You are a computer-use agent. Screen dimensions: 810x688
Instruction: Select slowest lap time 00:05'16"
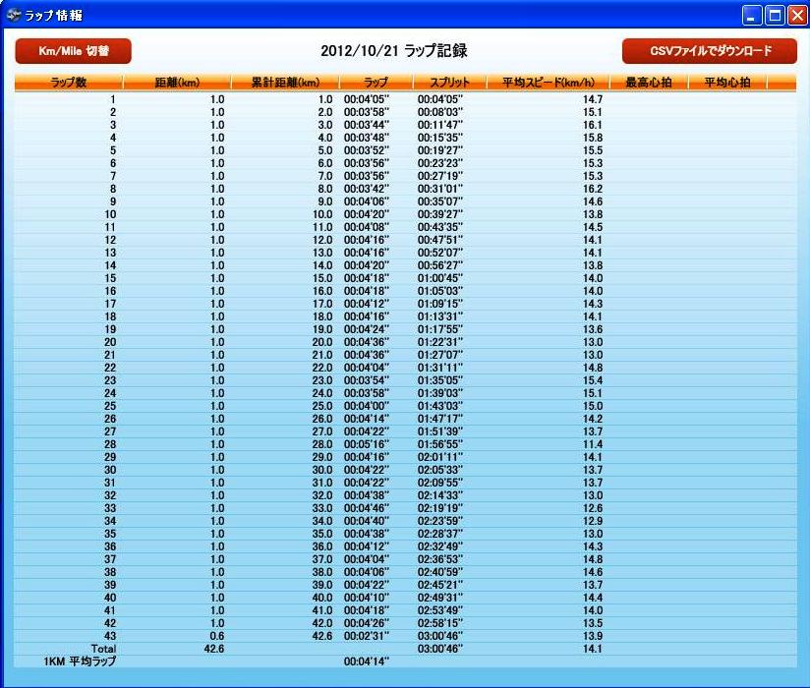click(367, 444)
